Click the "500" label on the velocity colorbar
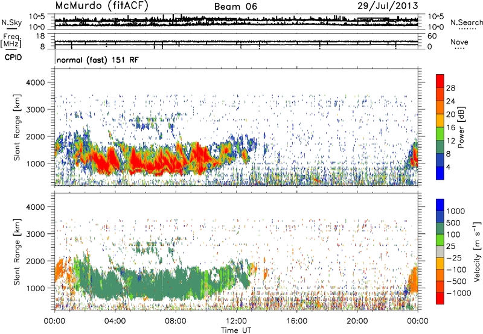The width and height of the screenshot is (483, 334). coord(453,222)
